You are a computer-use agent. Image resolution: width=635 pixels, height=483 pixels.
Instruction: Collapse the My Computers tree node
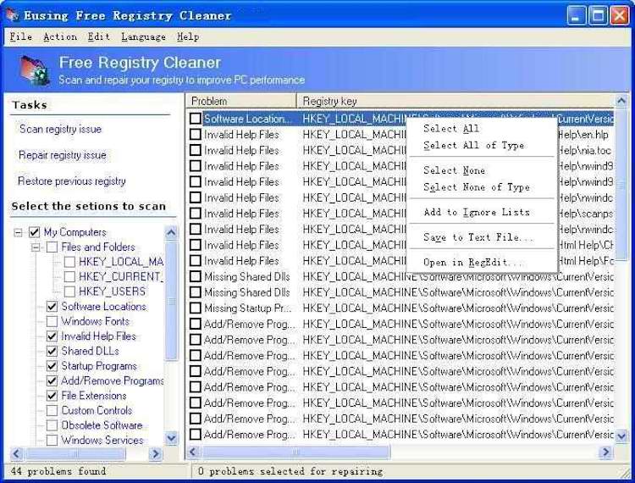tap(18, 232)
